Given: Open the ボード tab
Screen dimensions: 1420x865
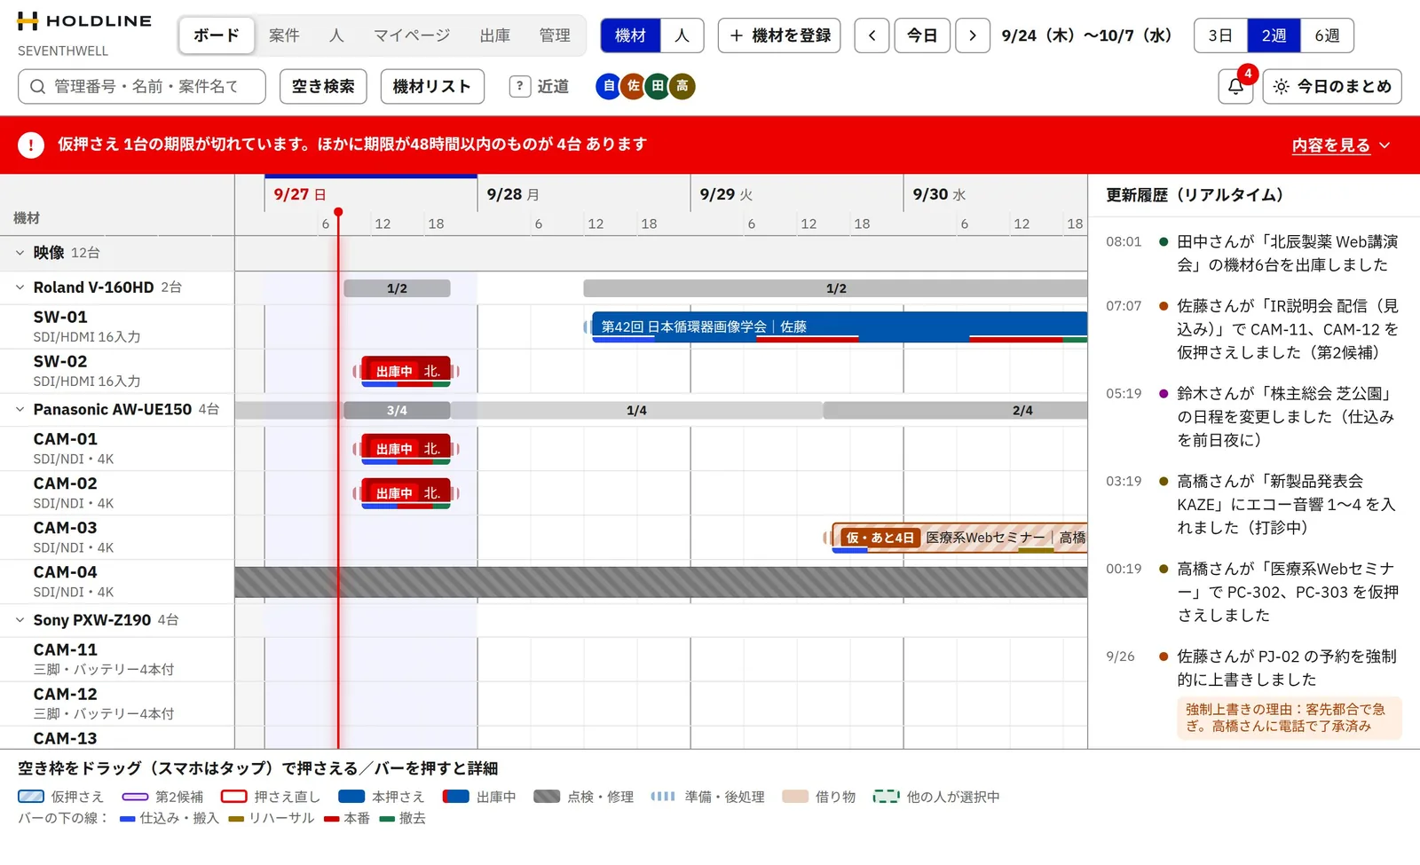Looking at the screenshot, I should (217, 35).
